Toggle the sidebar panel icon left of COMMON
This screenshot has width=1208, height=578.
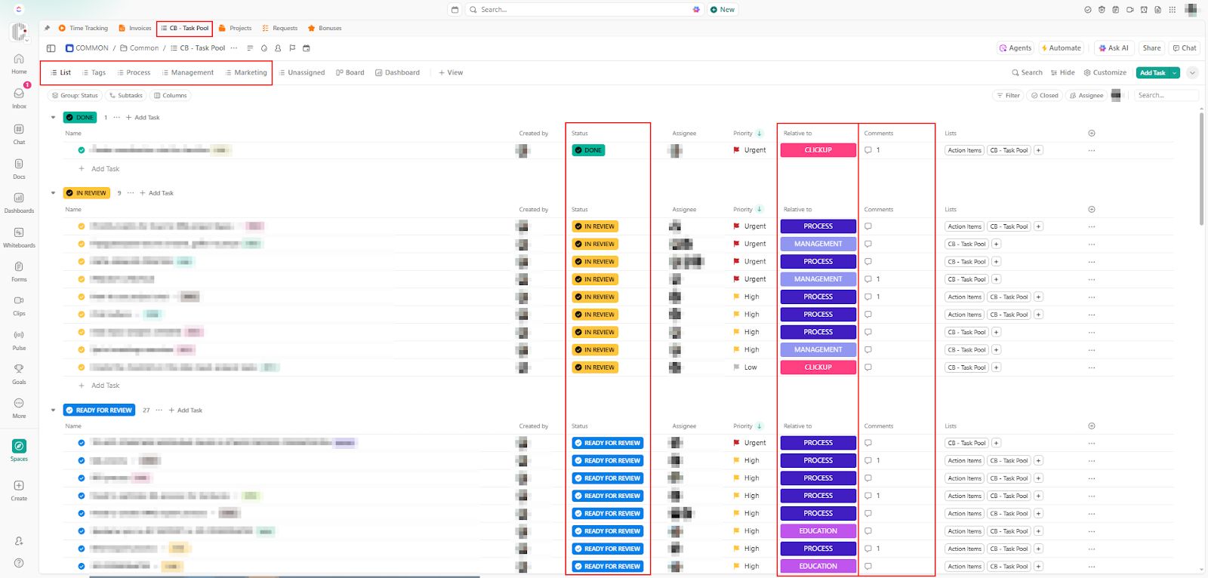(51, 48)
